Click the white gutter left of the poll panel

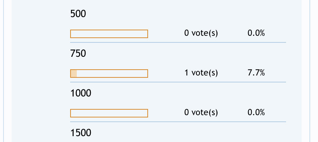tap(8, 71)
